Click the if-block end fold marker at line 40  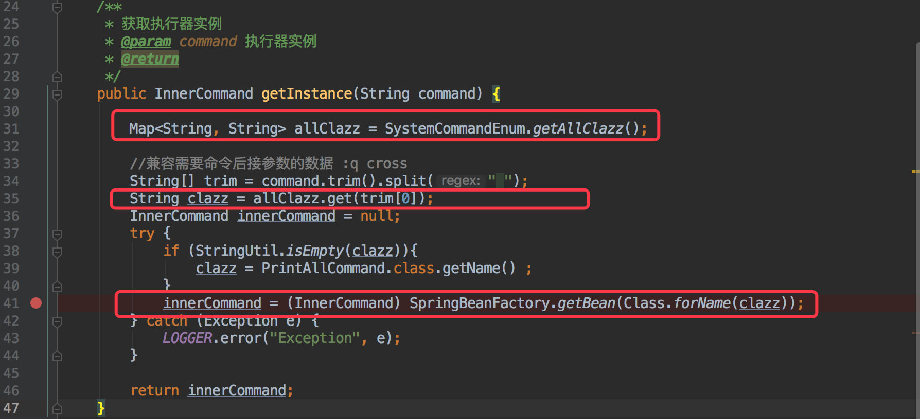57,286
